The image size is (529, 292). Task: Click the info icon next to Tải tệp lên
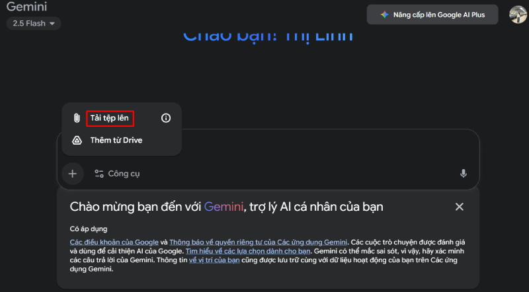tap(166, 118)
